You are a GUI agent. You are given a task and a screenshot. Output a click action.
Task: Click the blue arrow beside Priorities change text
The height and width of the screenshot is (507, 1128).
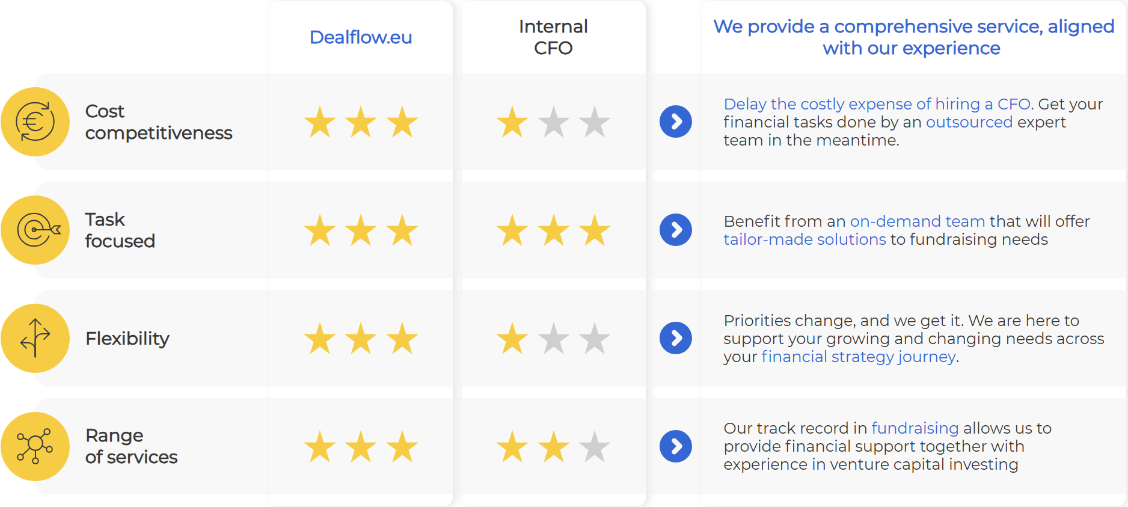pyautogui.click(x=676, y=338)
